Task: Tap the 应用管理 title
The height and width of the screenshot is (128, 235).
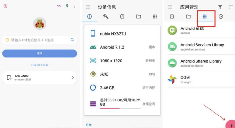Action: [189, 7]
